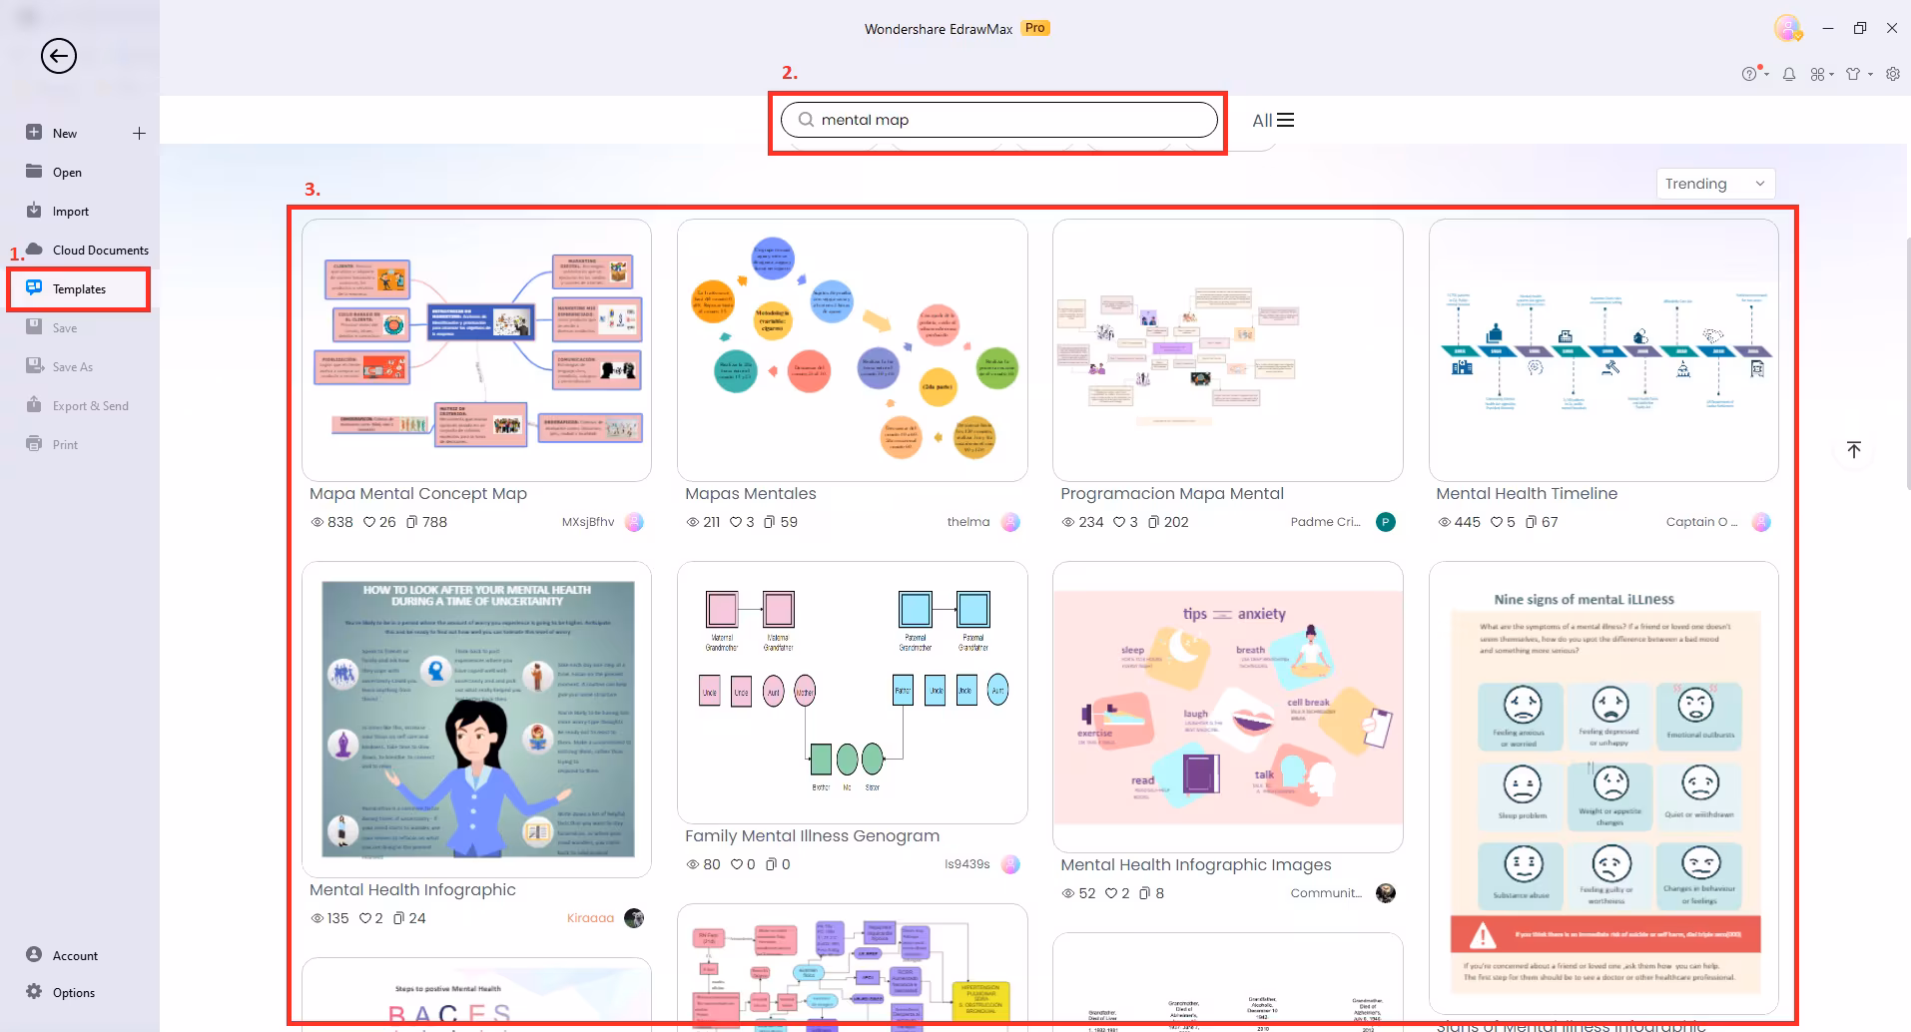Like the Mental Health Infographic Images template

coord(1111,893)
